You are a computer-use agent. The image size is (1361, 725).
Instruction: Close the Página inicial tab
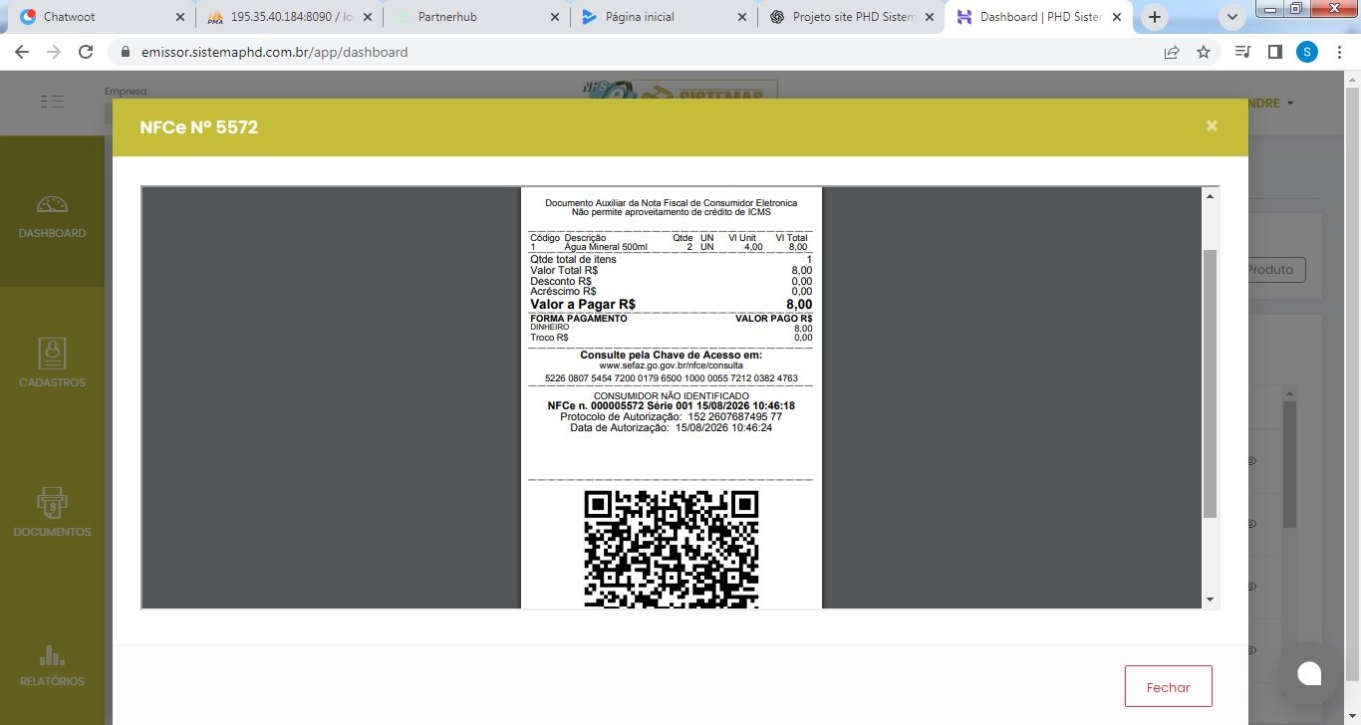point(741,17)
